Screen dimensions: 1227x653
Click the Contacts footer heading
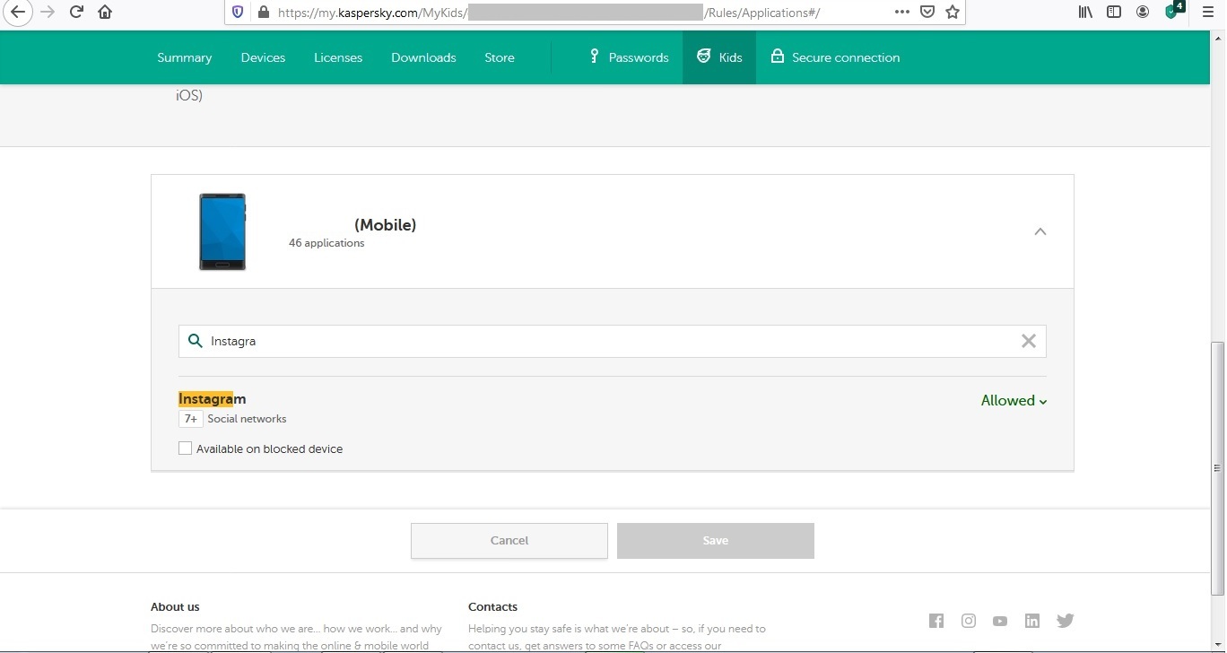click(x=492, y=607)
